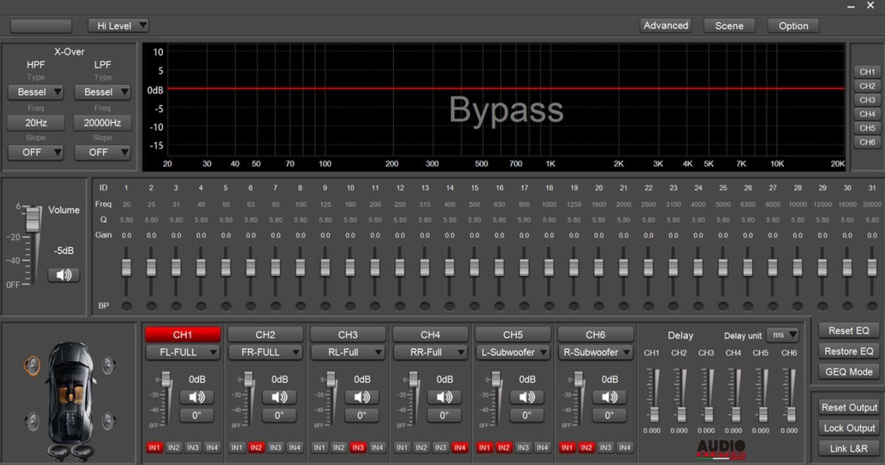Mute CH6 output speaker icon
Viewport: 885px width, 465px height.
tap(609, 397)
